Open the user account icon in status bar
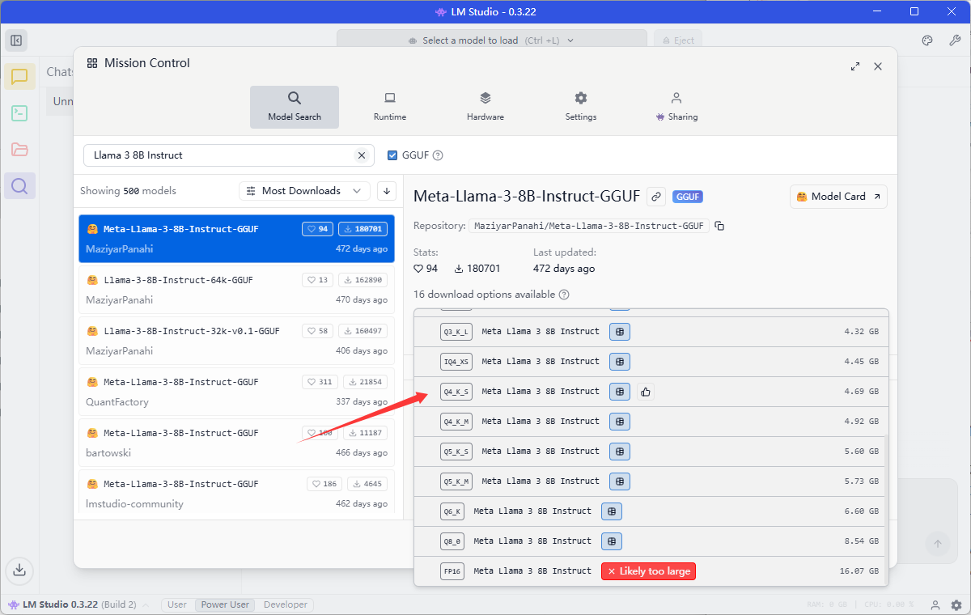 pos(935,605)
